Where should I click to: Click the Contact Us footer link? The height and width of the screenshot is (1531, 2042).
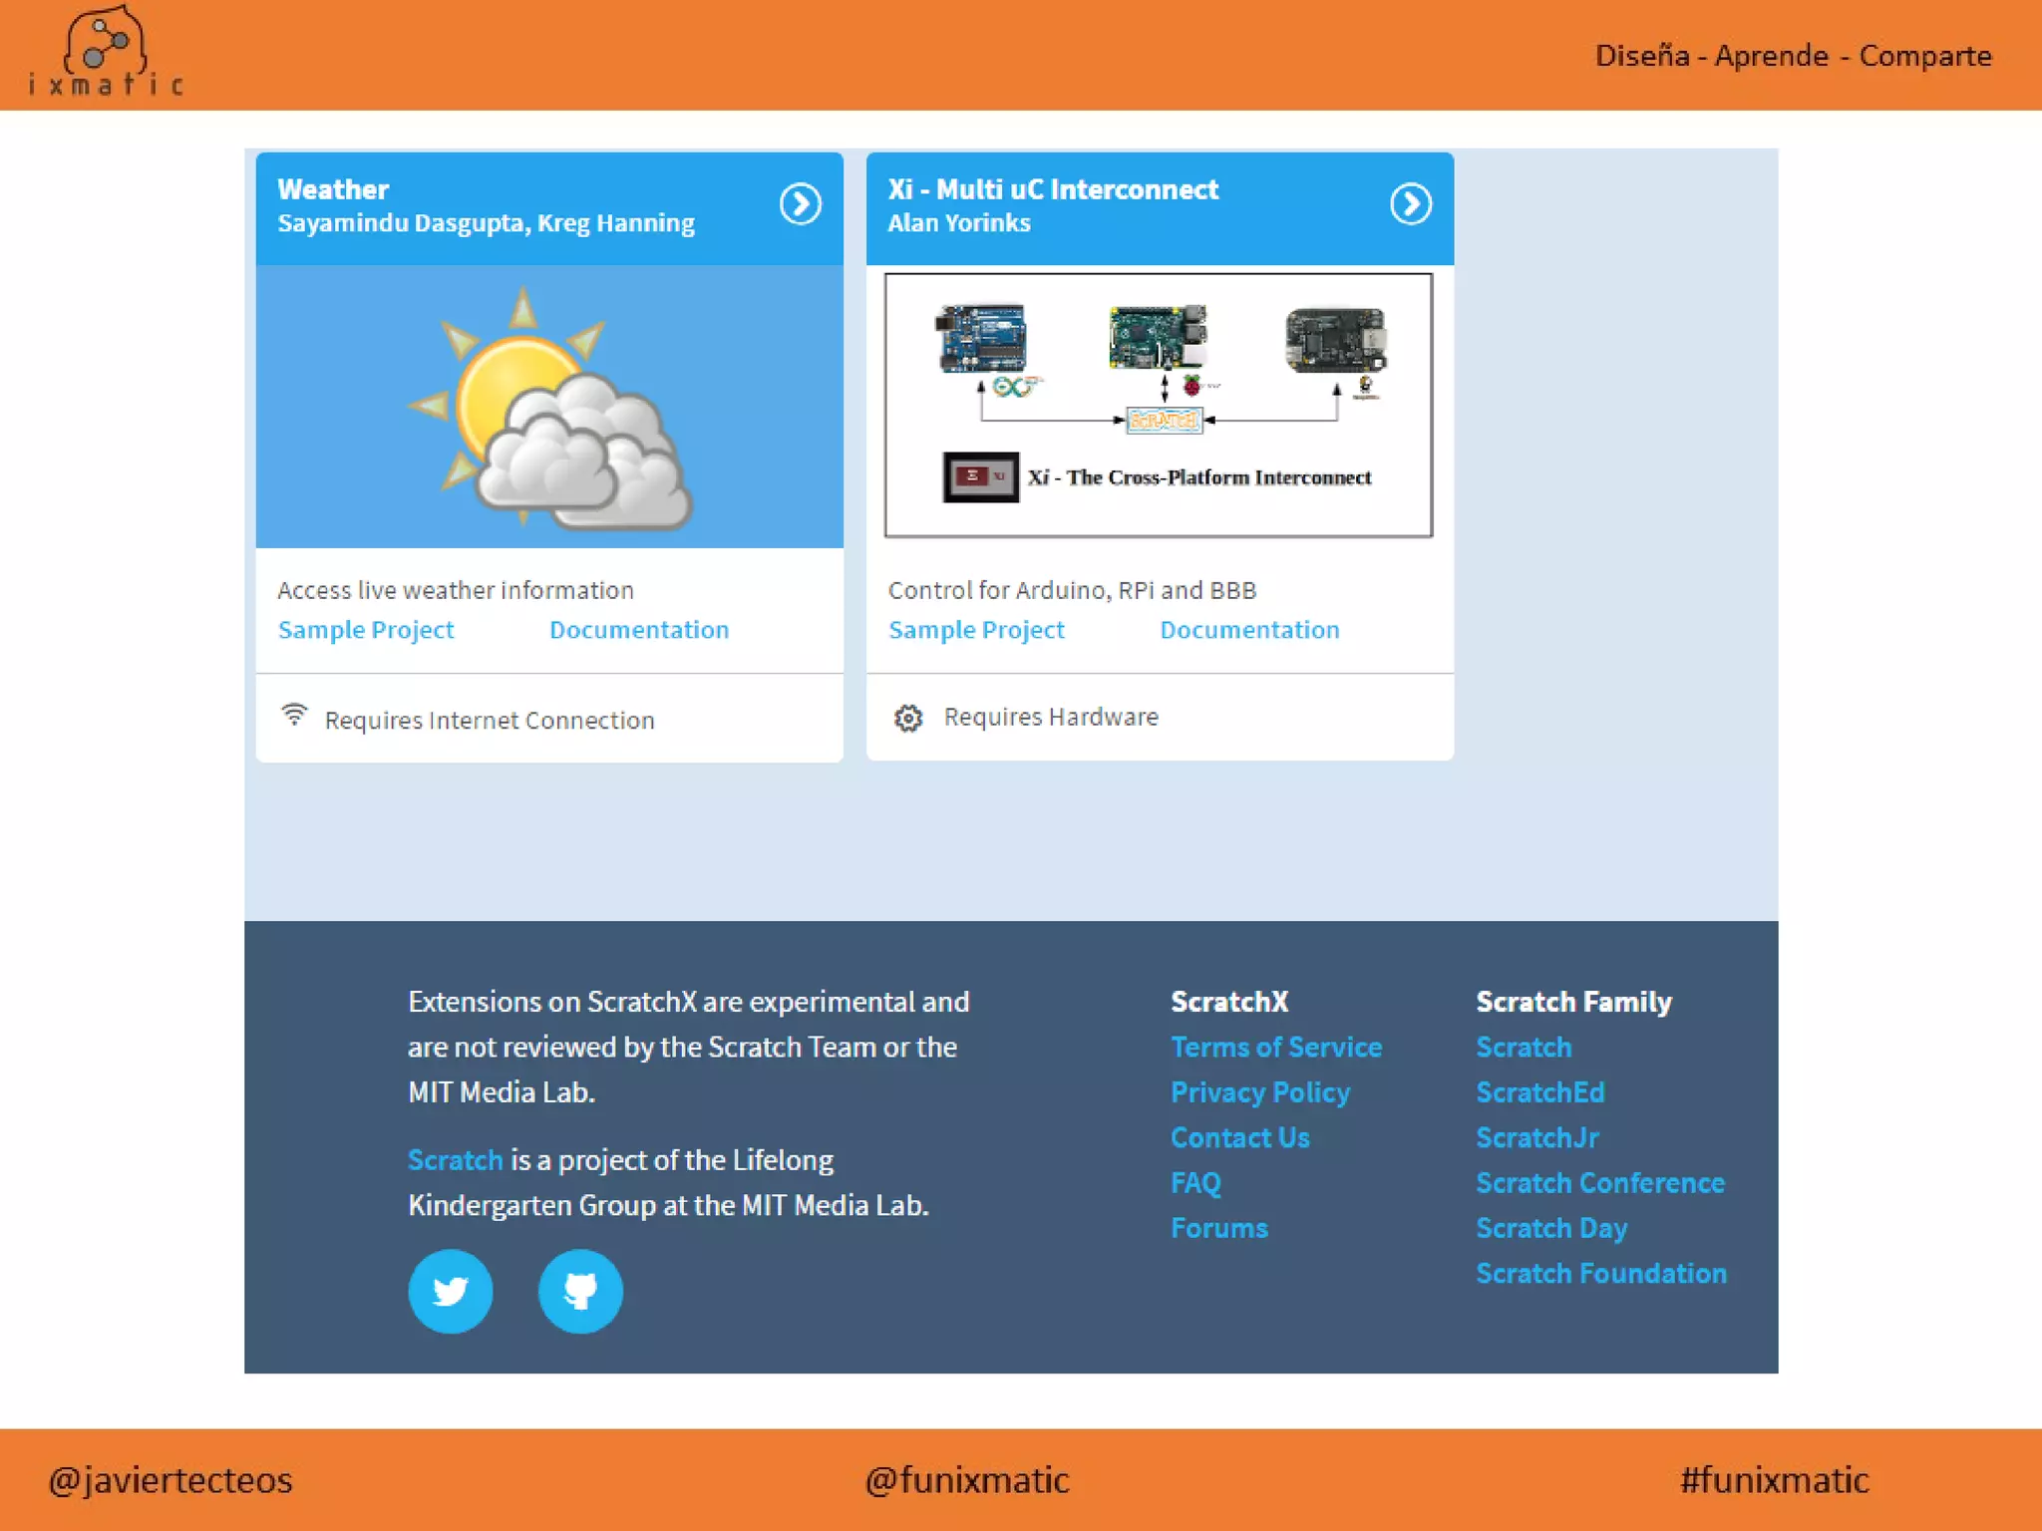coord(1239,1138)
